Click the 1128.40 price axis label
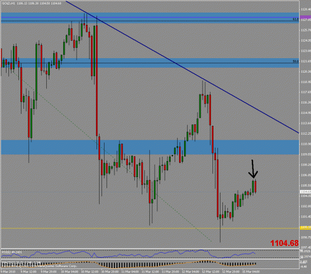This screenshot has height=274, width=311. pyautogui.click(x=306, y=9)
